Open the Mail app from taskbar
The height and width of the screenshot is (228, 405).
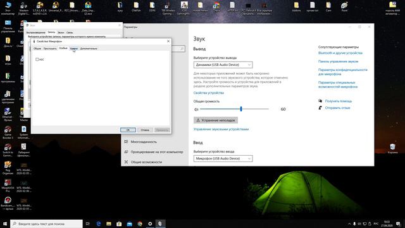click(129, 224)
